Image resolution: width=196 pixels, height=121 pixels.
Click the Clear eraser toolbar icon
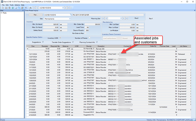(x=16, y=8)
